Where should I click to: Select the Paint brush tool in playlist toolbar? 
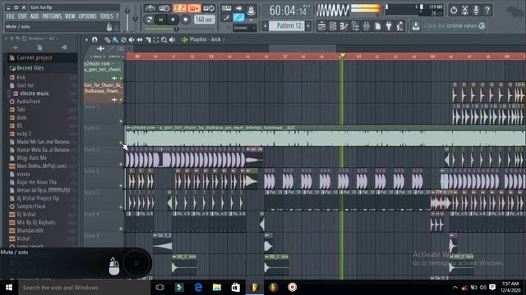(115, 40)
